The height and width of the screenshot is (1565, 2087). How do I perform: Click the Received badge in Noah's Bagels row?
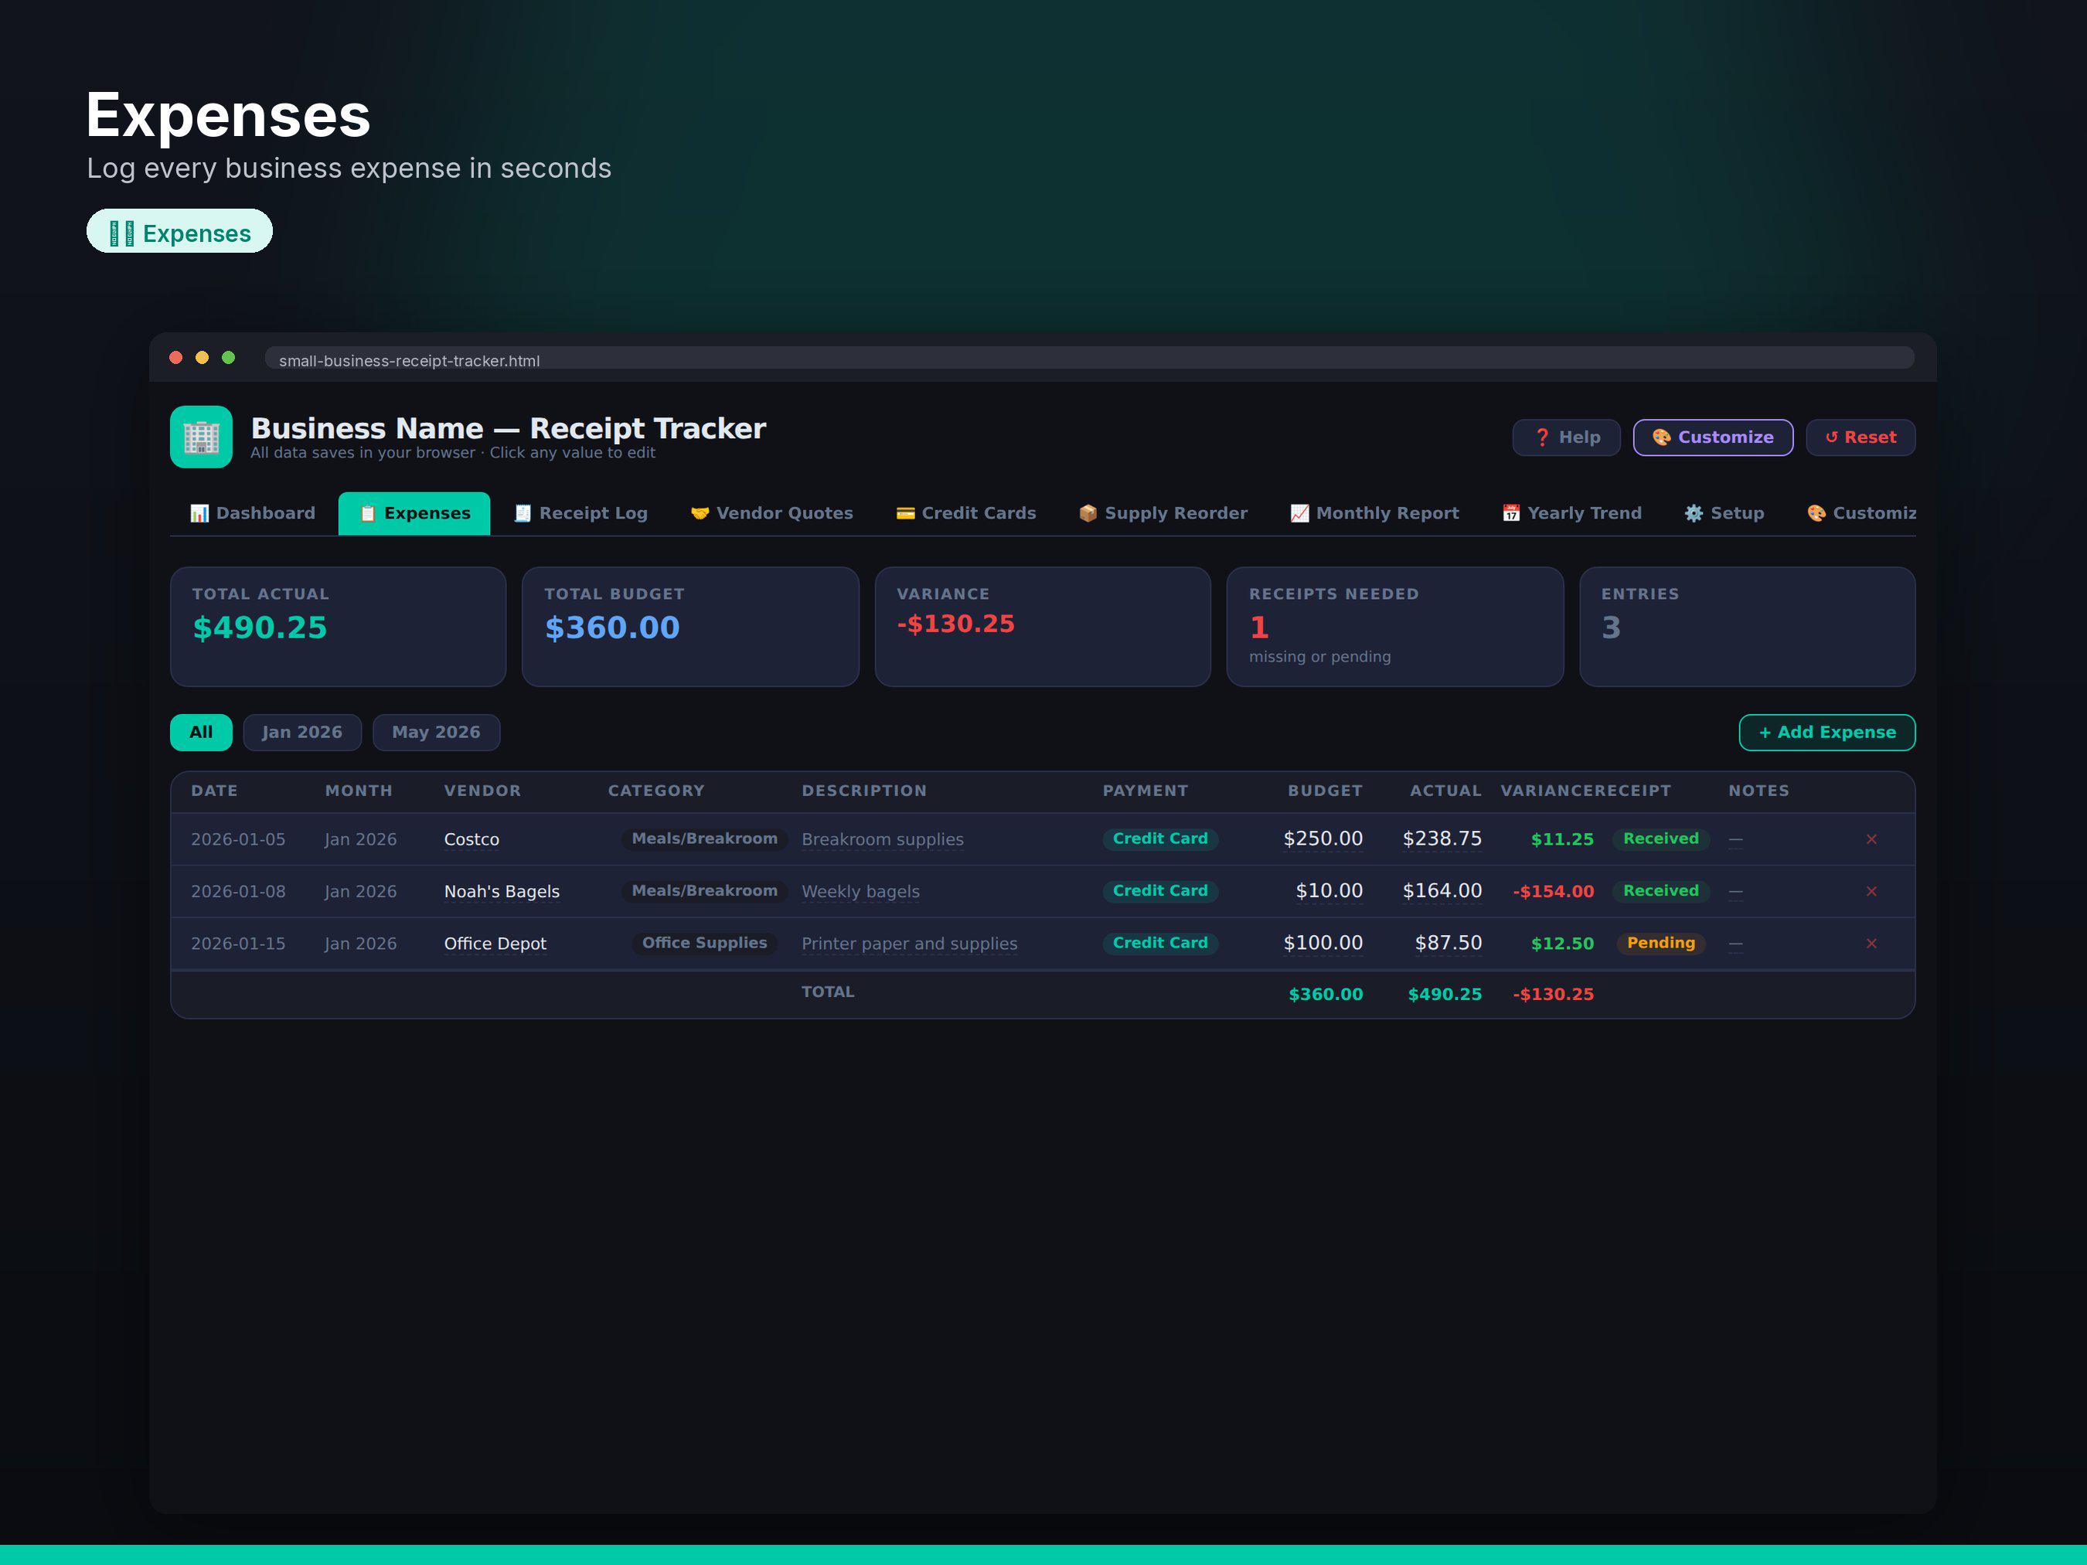pyautogui.click(x=1660, y=890)
